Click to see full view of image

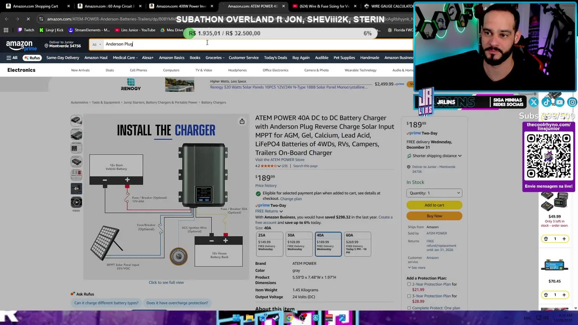point(166,283)
